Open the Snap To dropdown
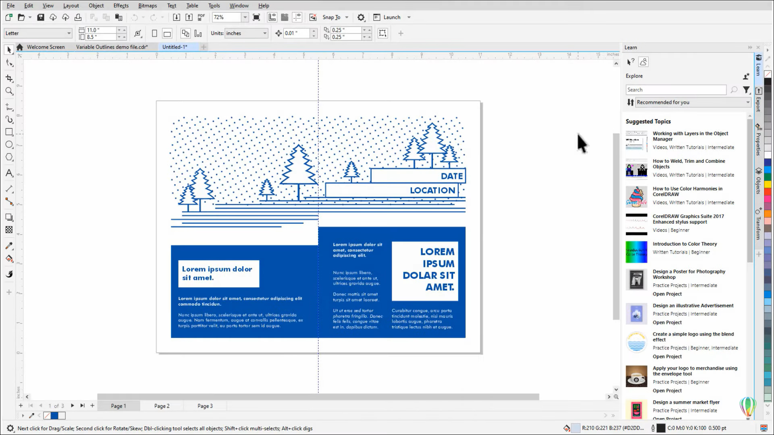Screen dimensions: 774x435 coord(335,17)
